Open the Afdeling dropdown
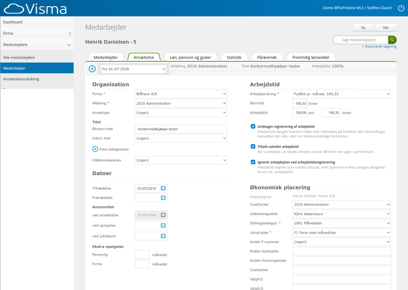 (181, 103)
